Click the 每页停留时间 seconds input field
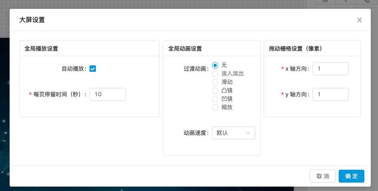This screenshot has height=191, width=378. [107, 94]
